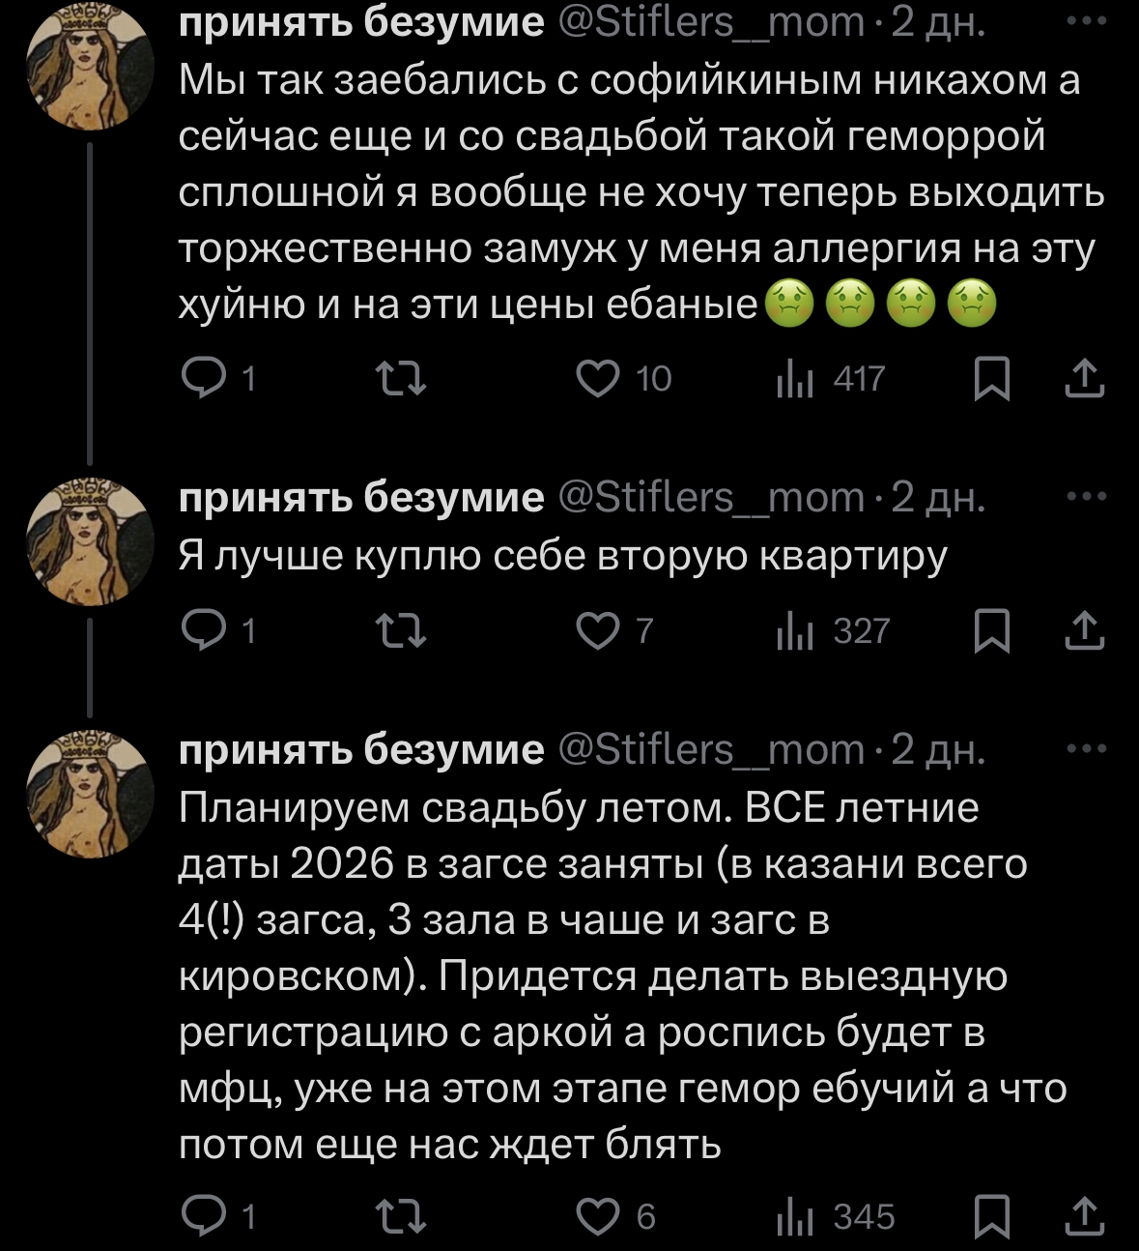The height and width of the screenshot is (1251, 1139).
Task: Share the first tweet about wedding prices
Action: (1084, 378)
